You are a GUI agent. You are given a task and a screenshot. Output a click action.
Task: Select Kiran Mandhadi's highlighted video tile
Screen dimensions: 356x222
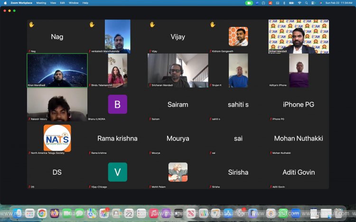57,70
